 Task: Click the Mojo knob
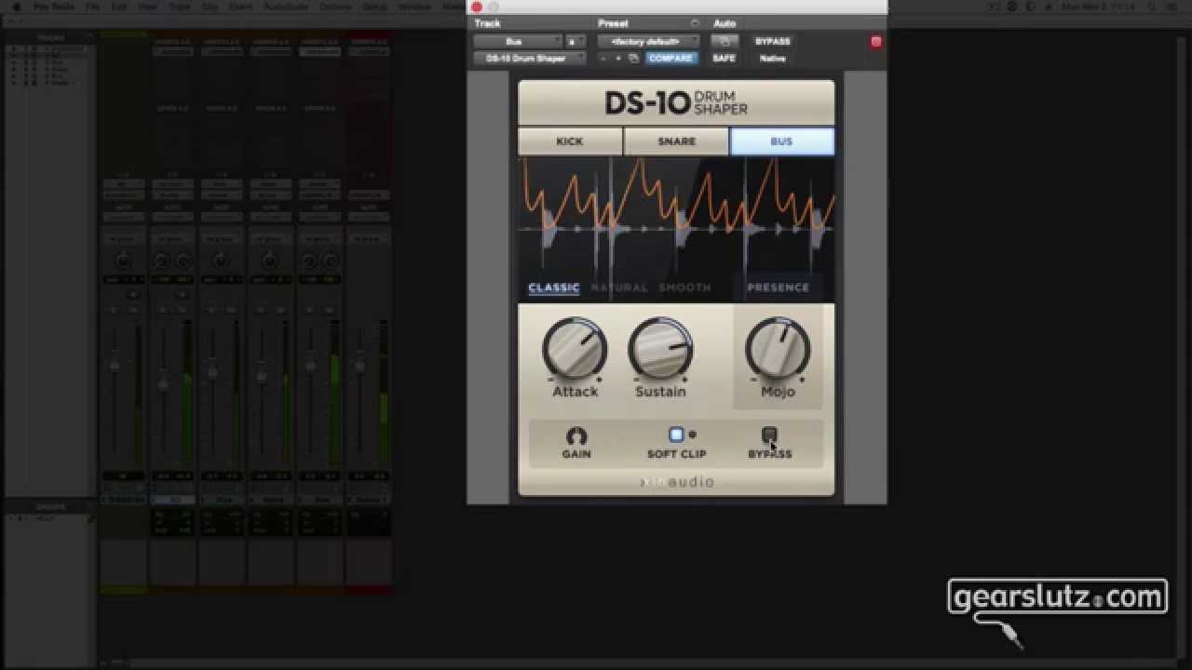point(778,350)
